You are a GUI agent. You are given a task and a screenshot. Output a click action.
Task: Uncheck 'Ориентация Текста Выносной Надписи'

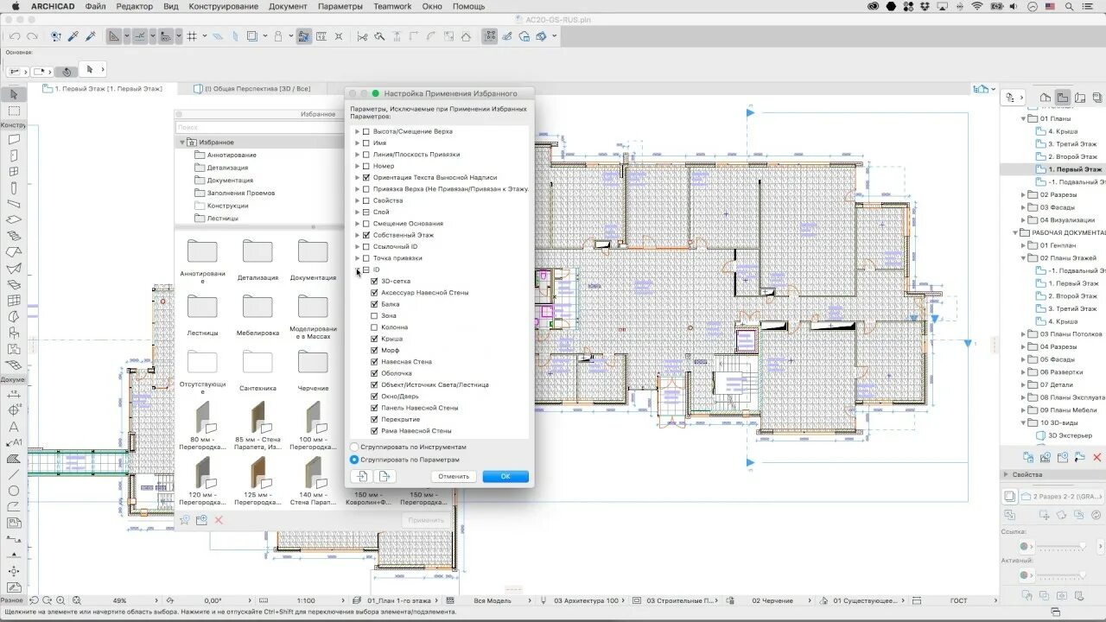[366, 177]
